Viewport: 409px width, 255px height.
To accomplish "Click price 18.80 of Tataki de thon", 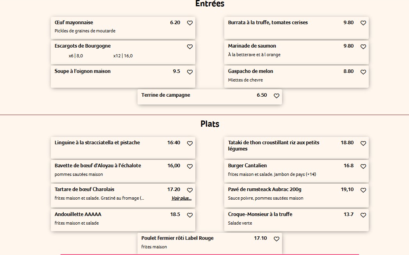I will [347, 142].
